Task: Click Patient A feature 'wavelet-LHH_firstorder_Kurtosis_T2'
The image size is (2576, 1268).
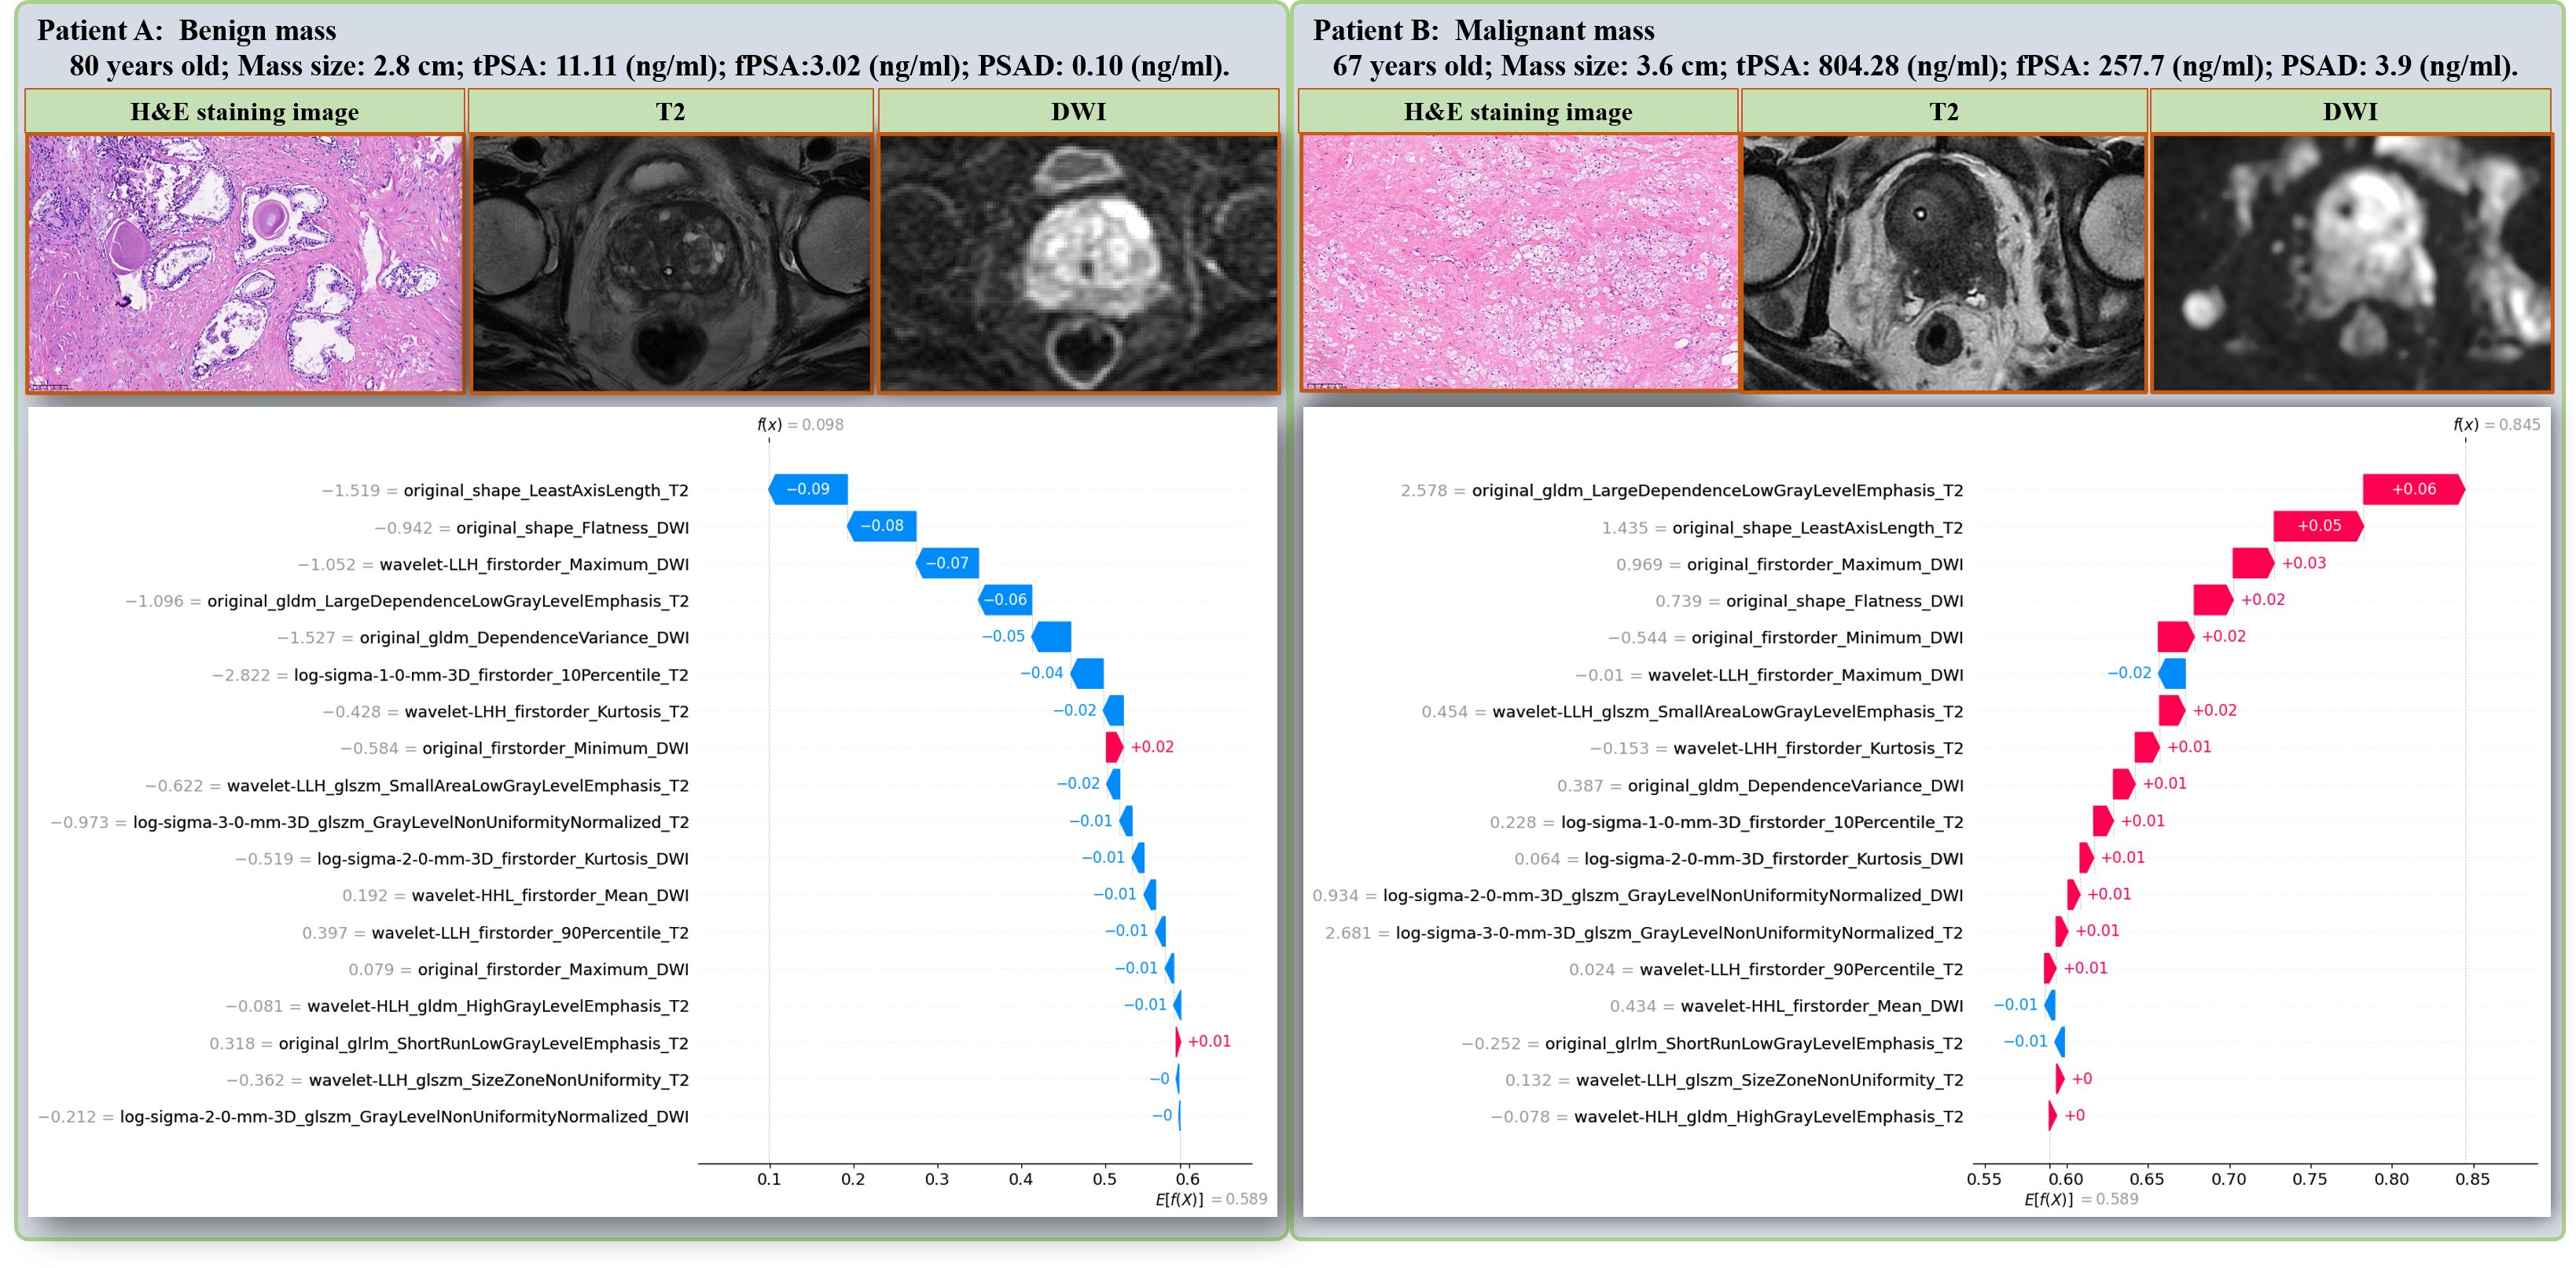Action: pos(547,712)
